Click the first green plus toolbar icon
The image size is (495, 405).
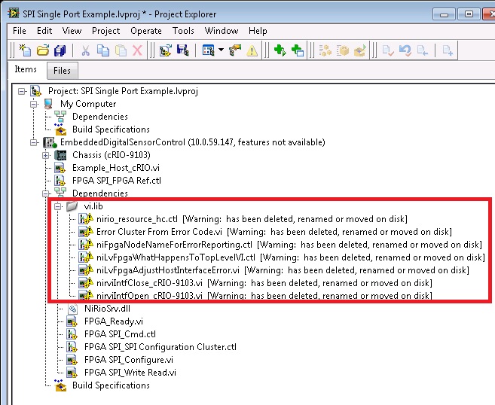280,50
